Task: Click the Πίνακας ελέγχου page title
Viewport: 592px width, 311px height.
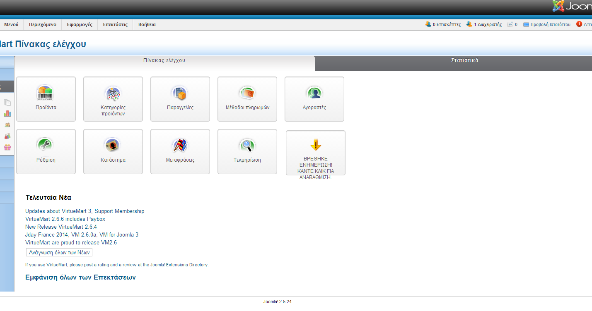Action: pyautogui.click(x=43, y=44)
